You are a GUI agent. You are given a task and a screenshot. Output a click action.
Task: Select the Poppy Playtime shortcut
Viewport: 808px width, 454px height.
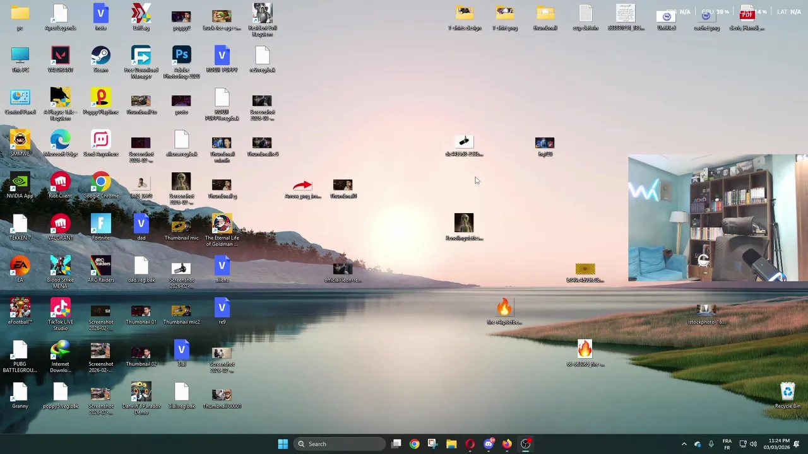pos(100,102)
